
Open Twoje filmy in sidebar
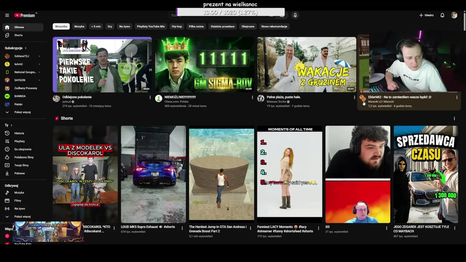click(23, 165)
